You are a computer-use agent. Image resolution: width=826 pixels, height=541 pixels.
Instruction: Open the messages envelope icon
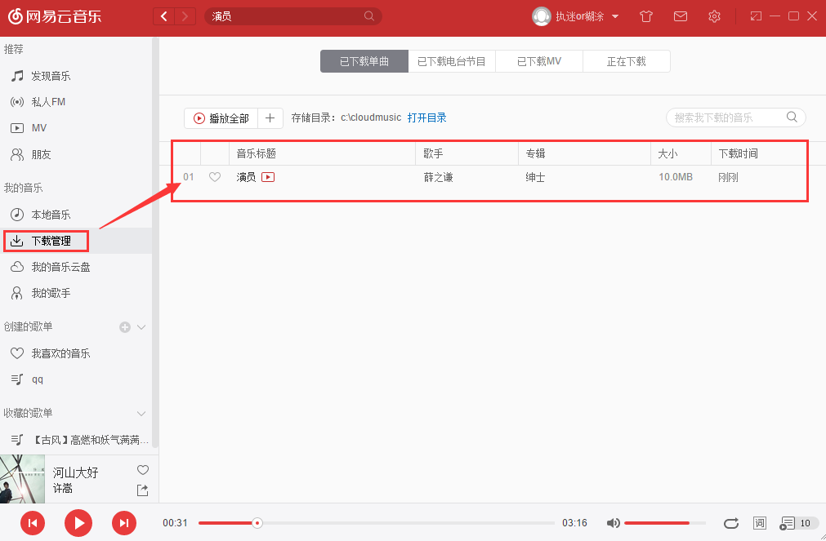tap(681, 16)
